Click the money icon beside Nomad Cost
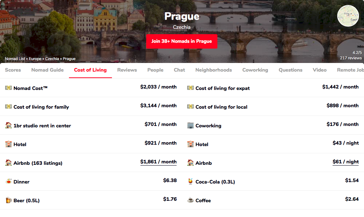The image size is (364, 217). pos(8,88)
